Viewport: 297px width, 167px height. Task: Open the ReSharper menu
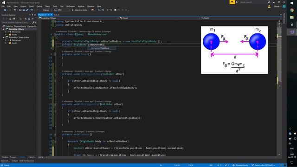pos(71,6)
